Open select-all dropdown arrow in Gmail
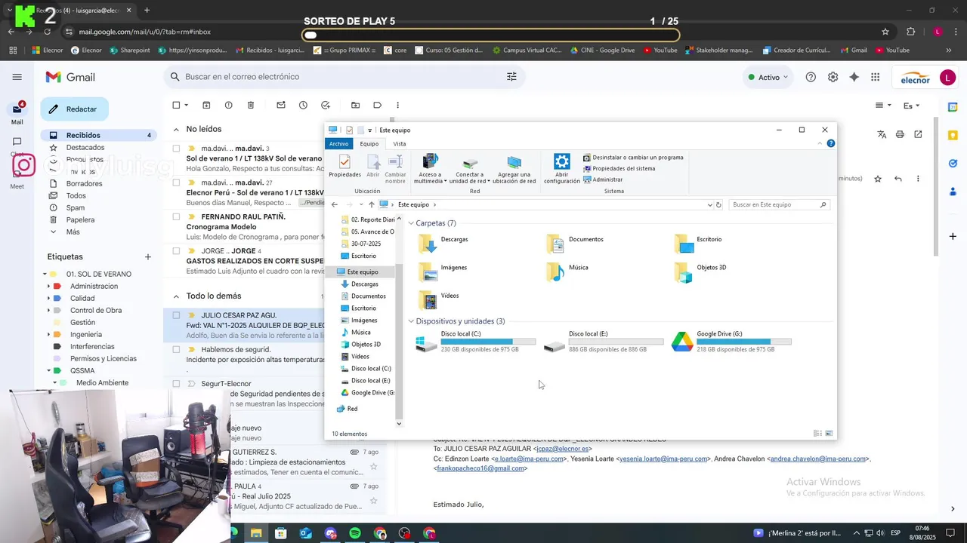This screenshot has height=543, width=967. (x=186, y=106)
